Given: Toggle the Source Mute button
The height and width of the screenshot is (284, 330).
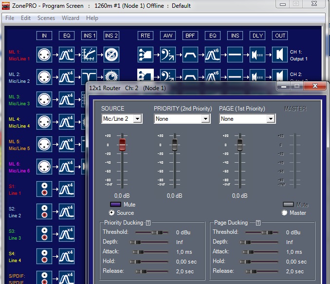Looking at the screenshot, I should click(x=116, y=205).
